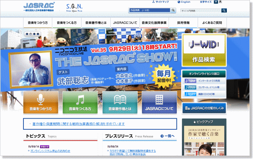Viewport: 253px width, 159px height.
Task: Open カラオケ教室 press release link
Action: (133, 152)
